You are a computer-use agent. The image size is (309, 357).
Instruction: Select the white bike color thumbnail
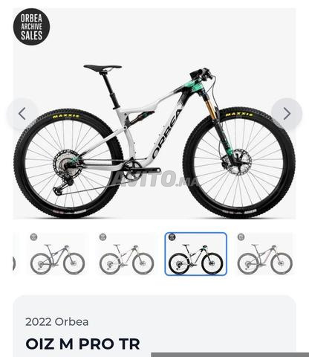[x=126, y=254]
